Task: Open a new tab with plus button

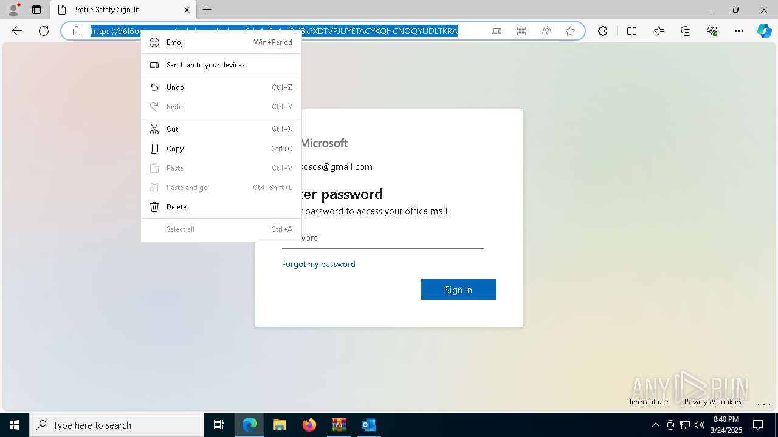Action: click(207, 10)
